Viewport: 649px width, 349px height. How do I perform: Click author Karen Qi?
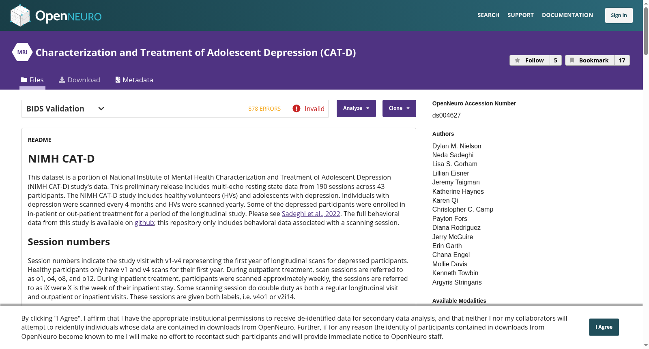445,200
